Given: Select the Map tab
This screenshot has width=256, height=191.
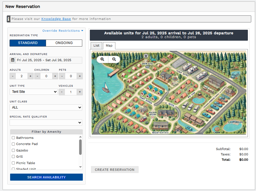Looking at the screenshot, I should [x=109, y=45].
